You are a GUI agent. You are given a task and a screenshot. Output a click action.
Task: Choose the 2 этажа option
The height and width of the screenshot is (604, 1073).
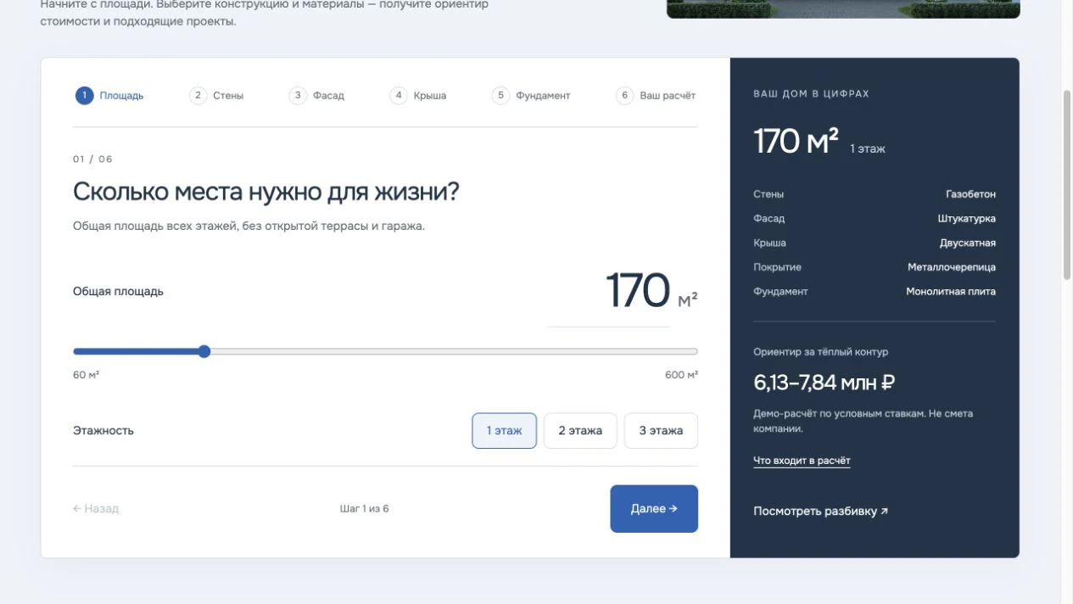coord(580,431)
